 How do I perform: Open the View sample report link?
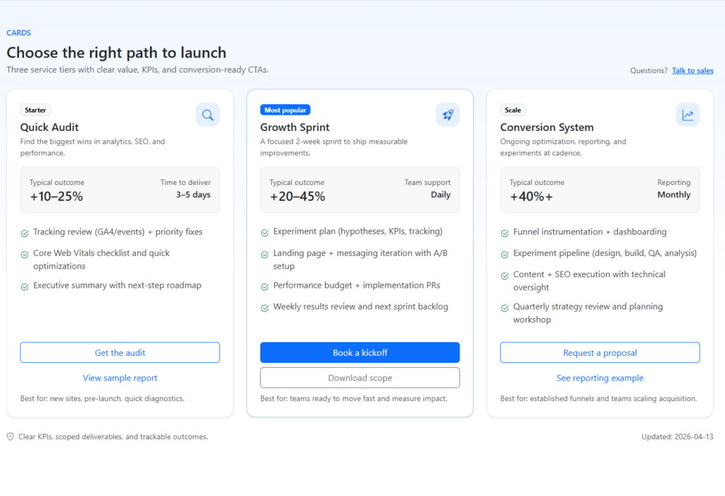[x=120, y=378]
